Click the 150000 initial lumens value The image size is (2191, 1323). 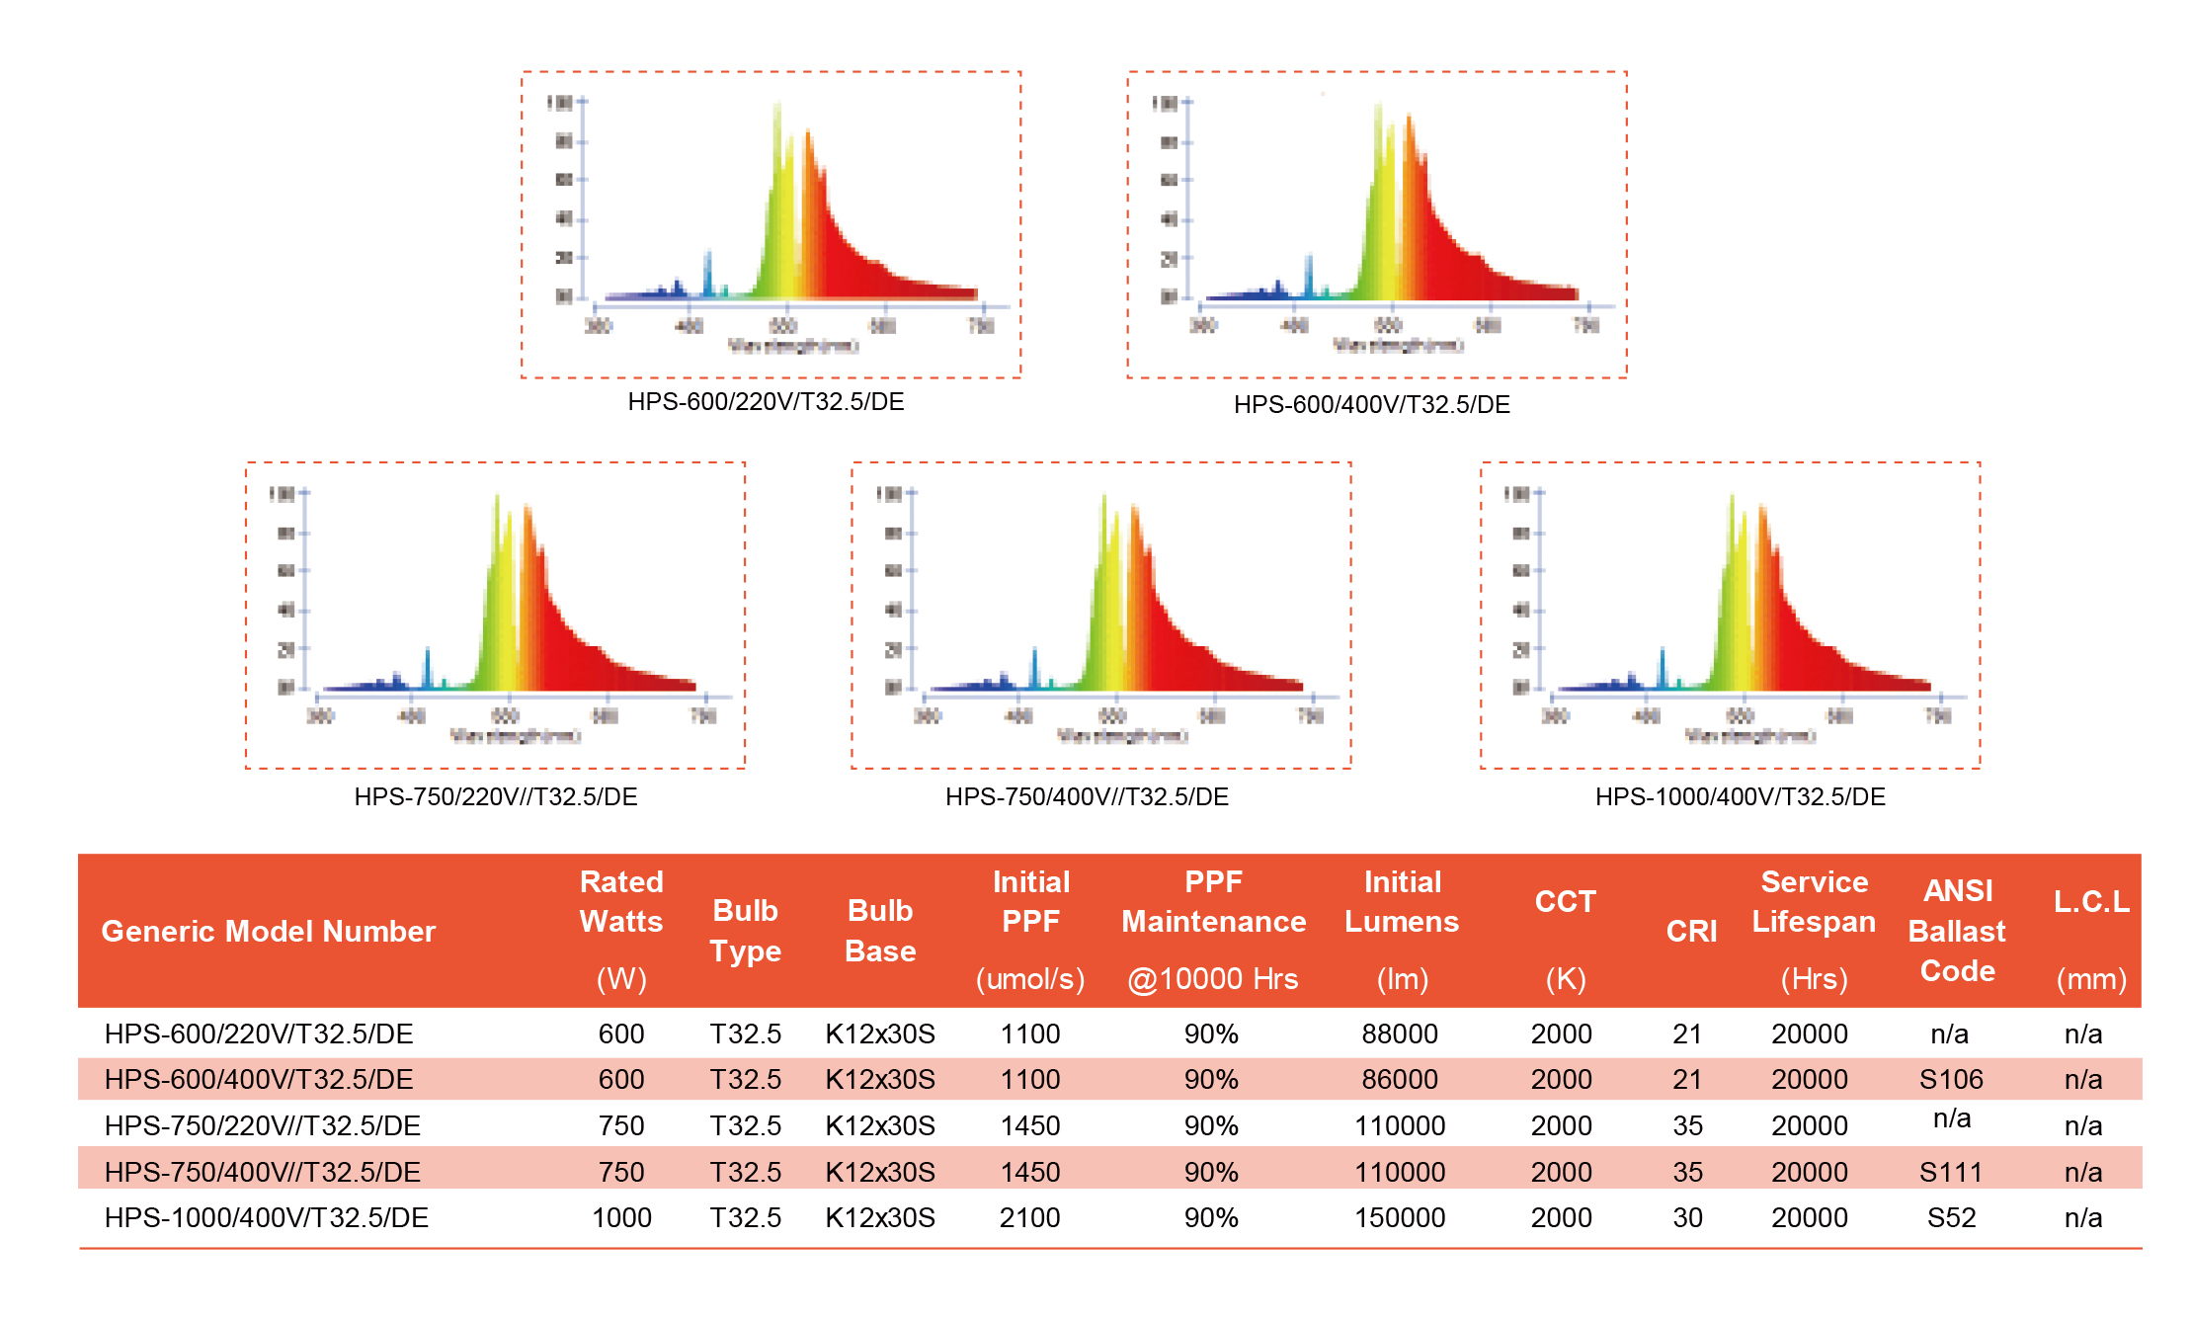coord(1400,1217)
